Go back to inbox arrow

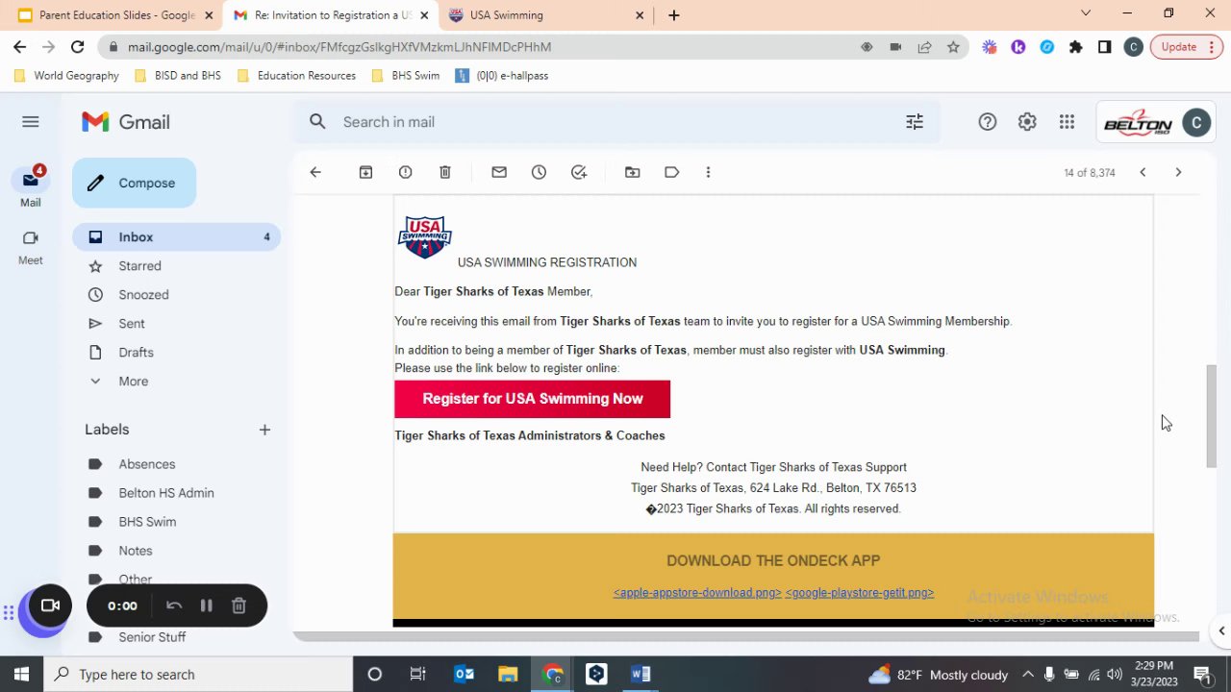[315, 172]
